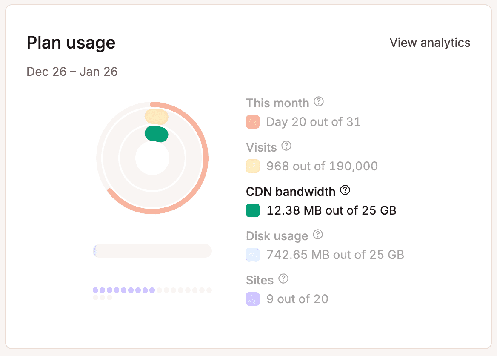Select the blue Disk usage legend swatch
Screen dimensions: 497x356
(253, 255)
